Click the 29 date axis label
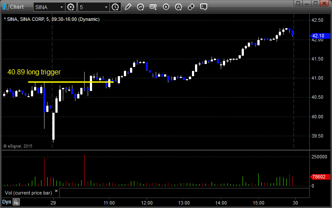The height and width of the screenshot is (208, 332). (53, 203)
